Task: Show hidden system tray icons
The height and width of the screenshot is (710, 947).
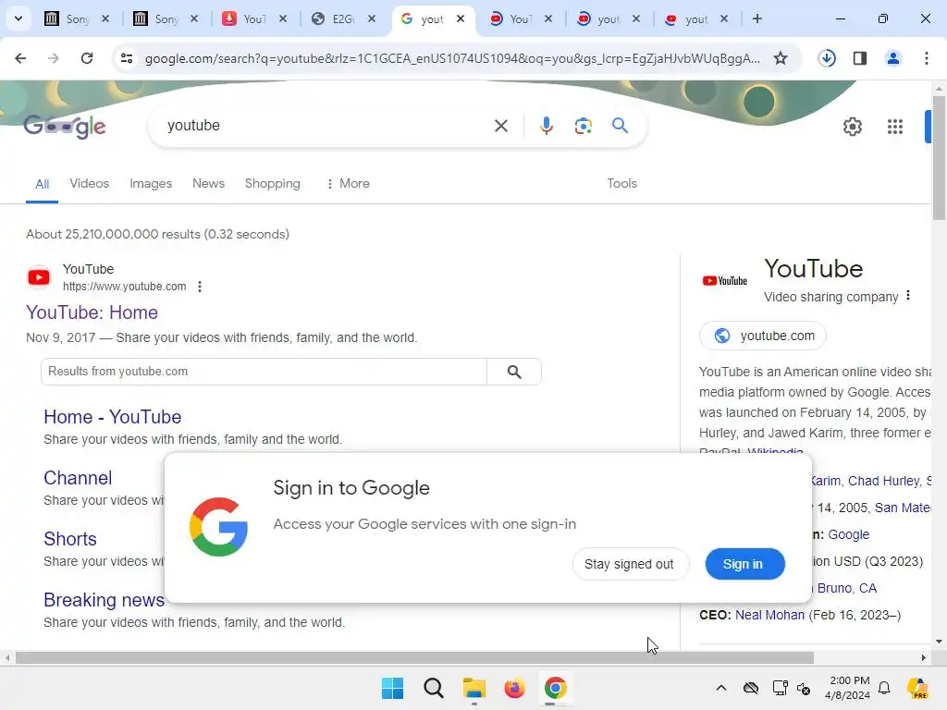Action: coord(721,688)
